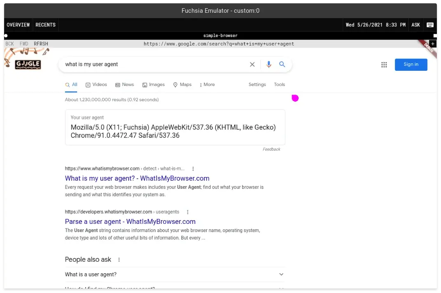Switch to the Videos tab
This screenshot has width=441, height=293.
pyautogui.click(x=96, y=85)
